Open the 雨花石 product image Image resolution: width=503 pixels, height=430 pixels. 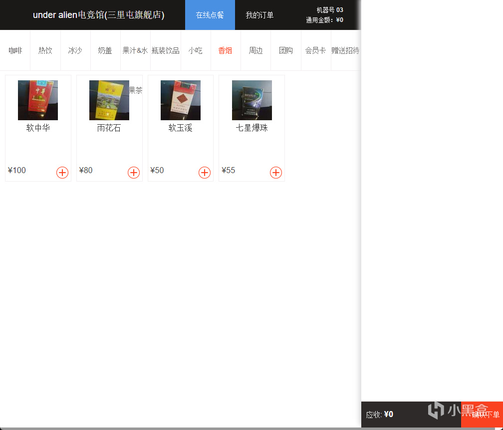click(x=109, y=100)
